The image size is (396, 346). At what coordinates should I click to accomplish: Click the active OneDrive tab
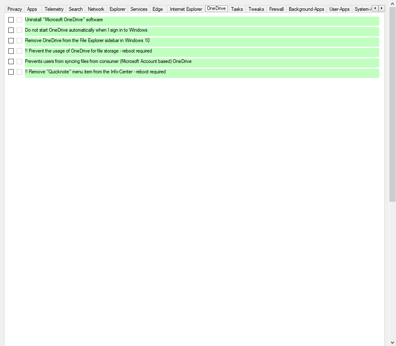pos(216,9)
